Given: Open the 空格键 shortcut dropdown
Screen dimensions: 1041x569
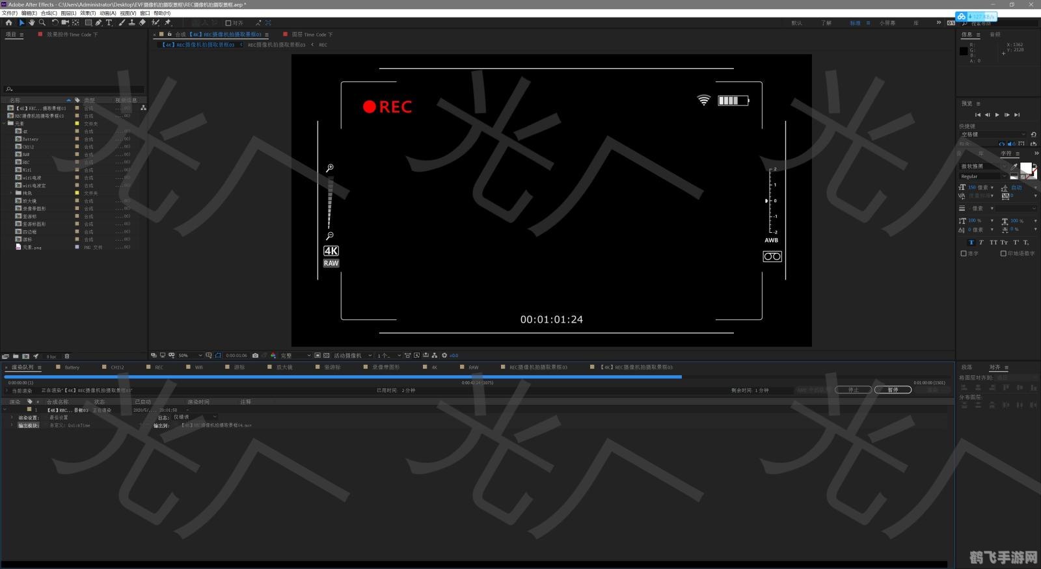Looking at the screenshot, I should (x=993, y=135).
